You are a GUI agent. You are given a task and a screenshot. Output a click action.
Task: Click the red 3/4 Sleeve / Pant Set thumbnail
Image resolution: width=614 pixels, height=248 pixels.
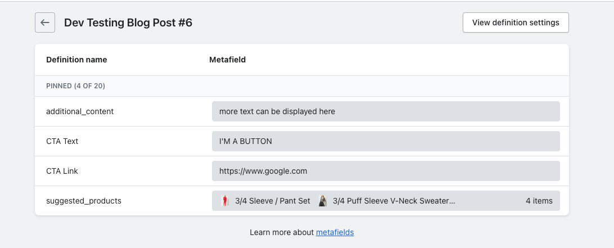(x=226, y=201)
